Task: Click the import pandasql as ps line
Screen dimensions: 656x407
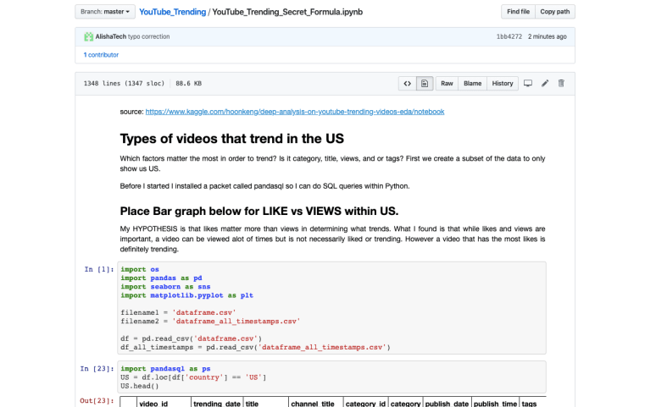Action: 165,369
